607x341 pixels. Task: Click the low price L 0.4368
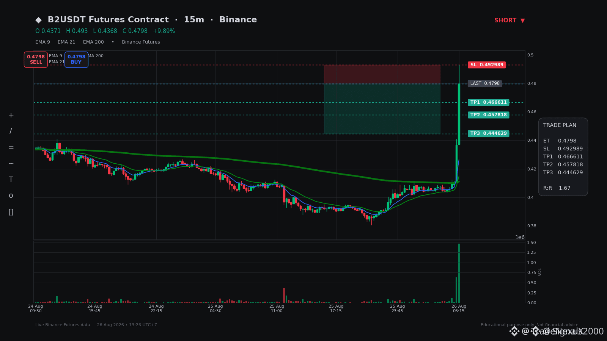tap(105, 31)
